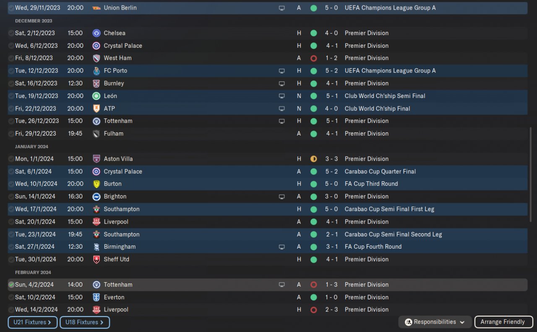This screenshot has height=332, width=537.
Task: Toggle the checkmark beside Mon, 1/1/2024 Aston Villa fixture
Action: [11, 159]
